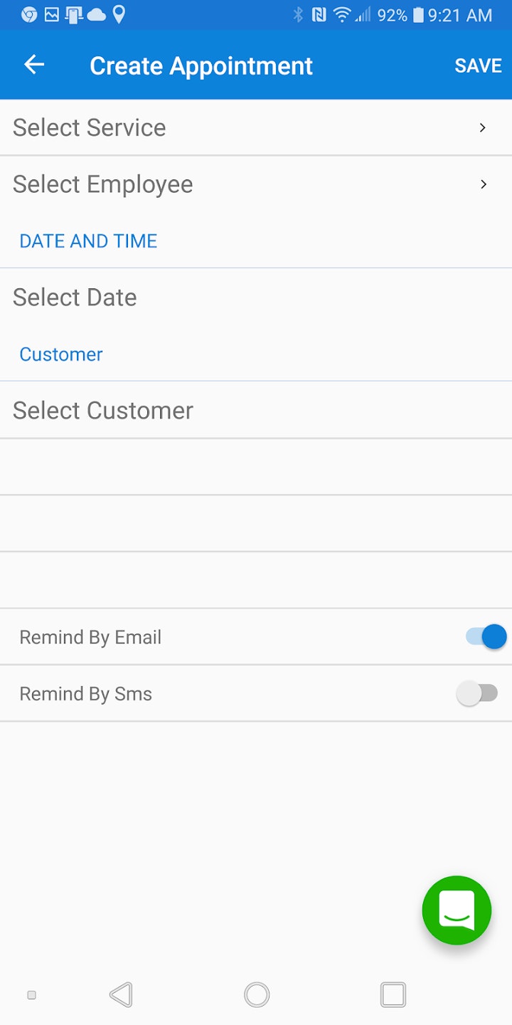Viewport: 512px width, 1025px height.
Task: Tap the Select Service label
Action: point(90,127)
